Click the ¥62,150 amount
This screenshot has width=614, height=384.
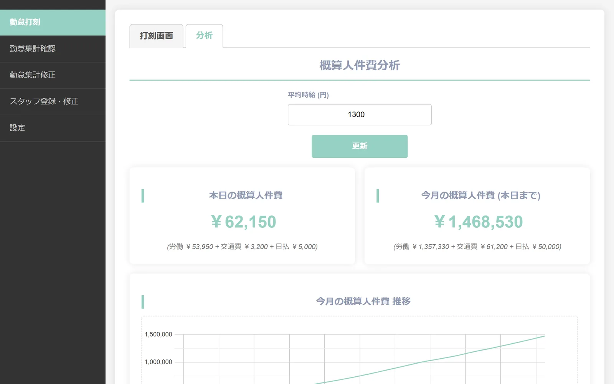point(243,222)
